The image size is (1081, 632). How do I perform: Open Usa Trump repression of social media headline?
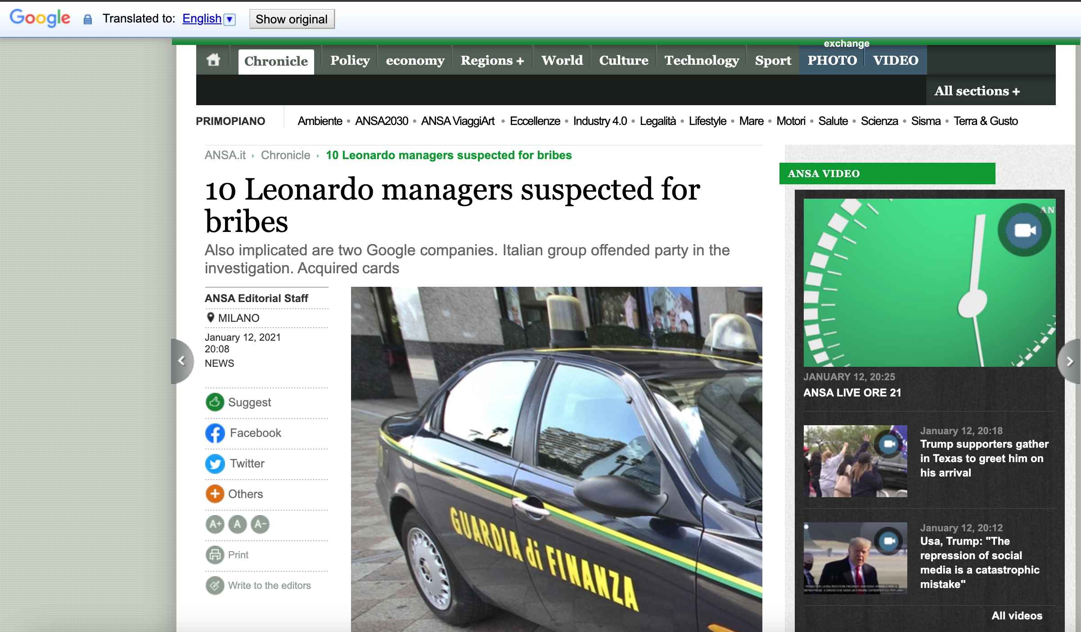click(x=980, y=562)
